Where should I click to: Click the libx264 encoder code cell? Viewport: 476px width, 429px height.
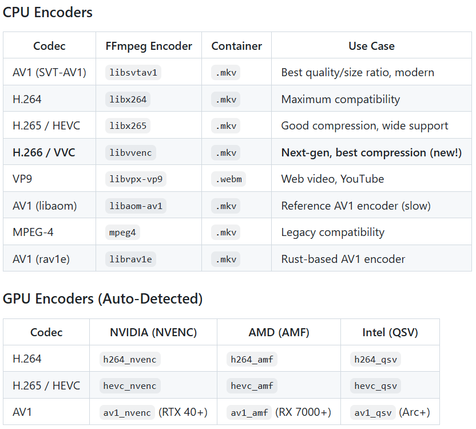128,99
